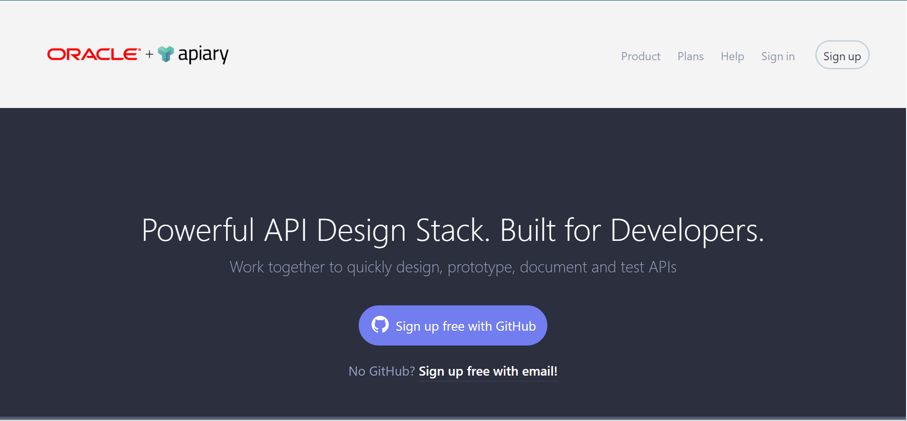Click the red Oracle logo

(x=93, y=54)
